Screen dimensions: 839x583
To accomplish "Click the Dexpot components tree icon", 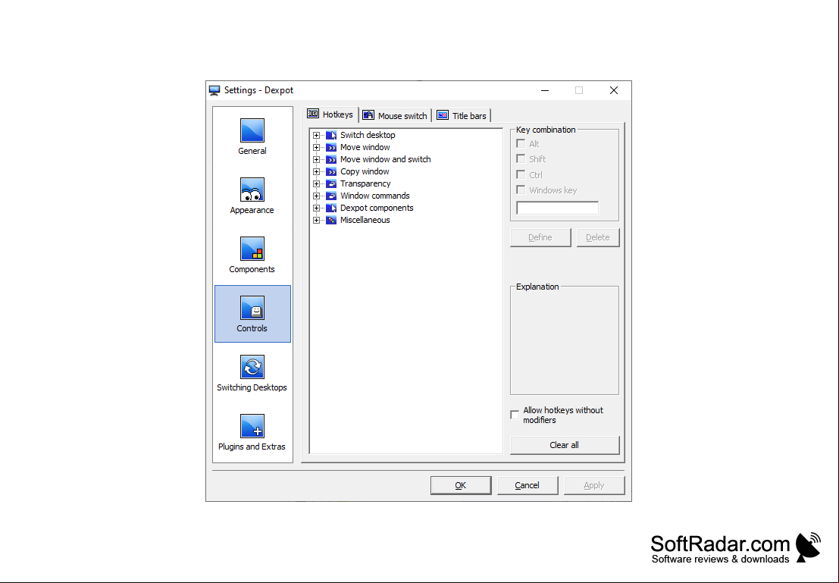I will pyautogui.click(x=331, y=208).
